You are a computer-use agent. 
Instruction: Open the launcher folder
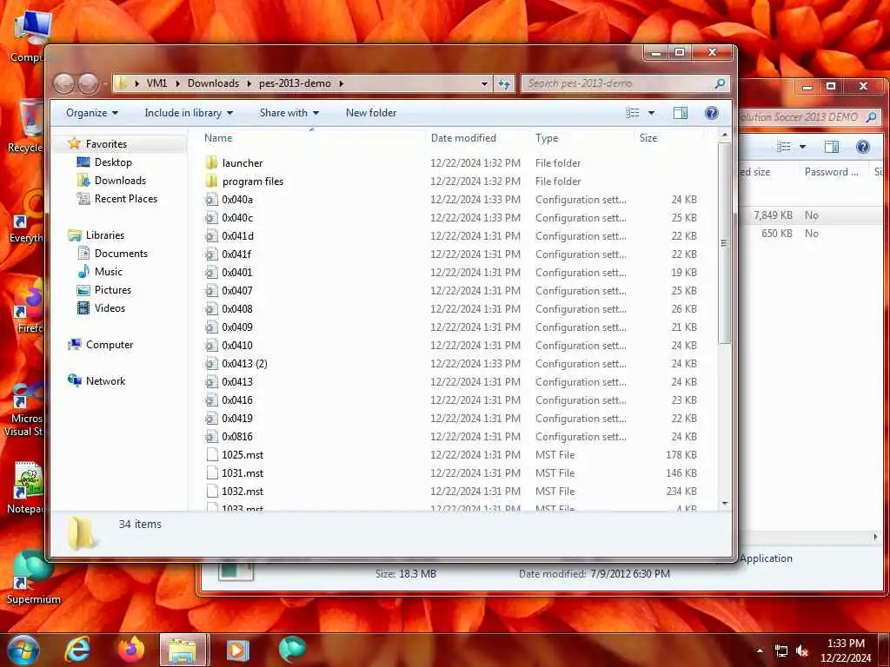pyautogui.click(x=242, y=162)
